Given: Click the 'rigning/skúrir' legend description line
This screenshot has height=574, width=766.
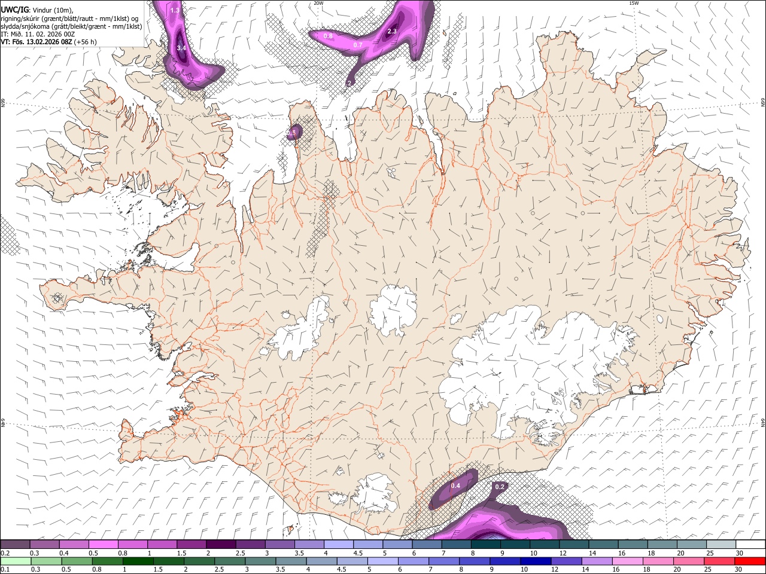Looking at the screenshot, I should [69, 19].
